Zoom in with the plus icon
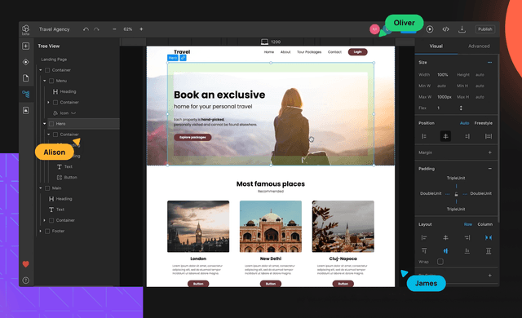The height and width of the screenshot is (318, 522). tap(141, 29)
